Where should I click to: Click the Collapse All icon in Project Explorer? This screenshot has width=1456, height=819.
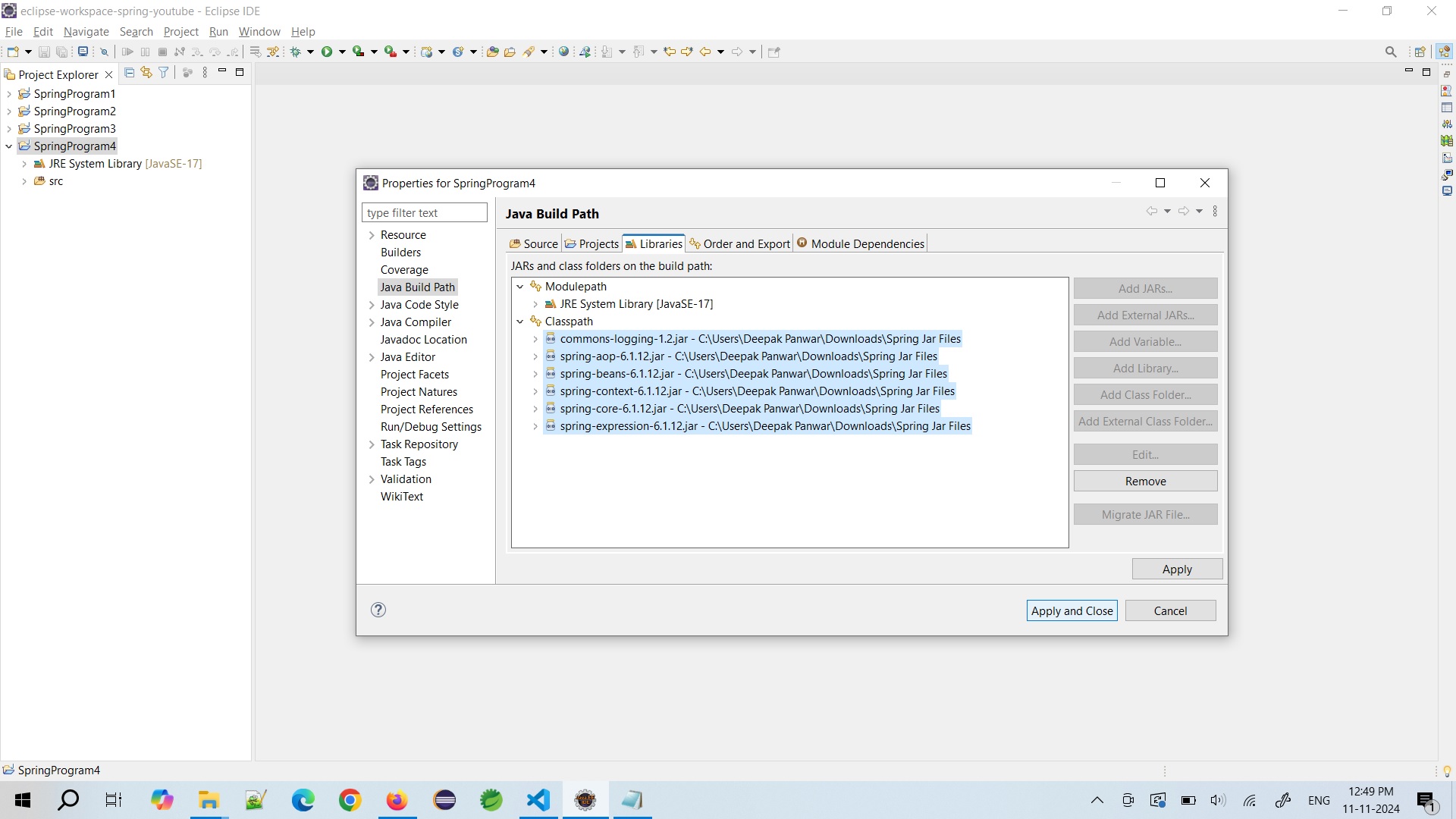coord(129,73)
